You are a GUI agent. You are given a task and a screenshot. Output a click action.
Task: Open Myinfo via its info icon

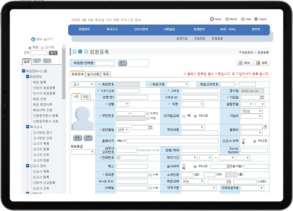pos(227,19)
